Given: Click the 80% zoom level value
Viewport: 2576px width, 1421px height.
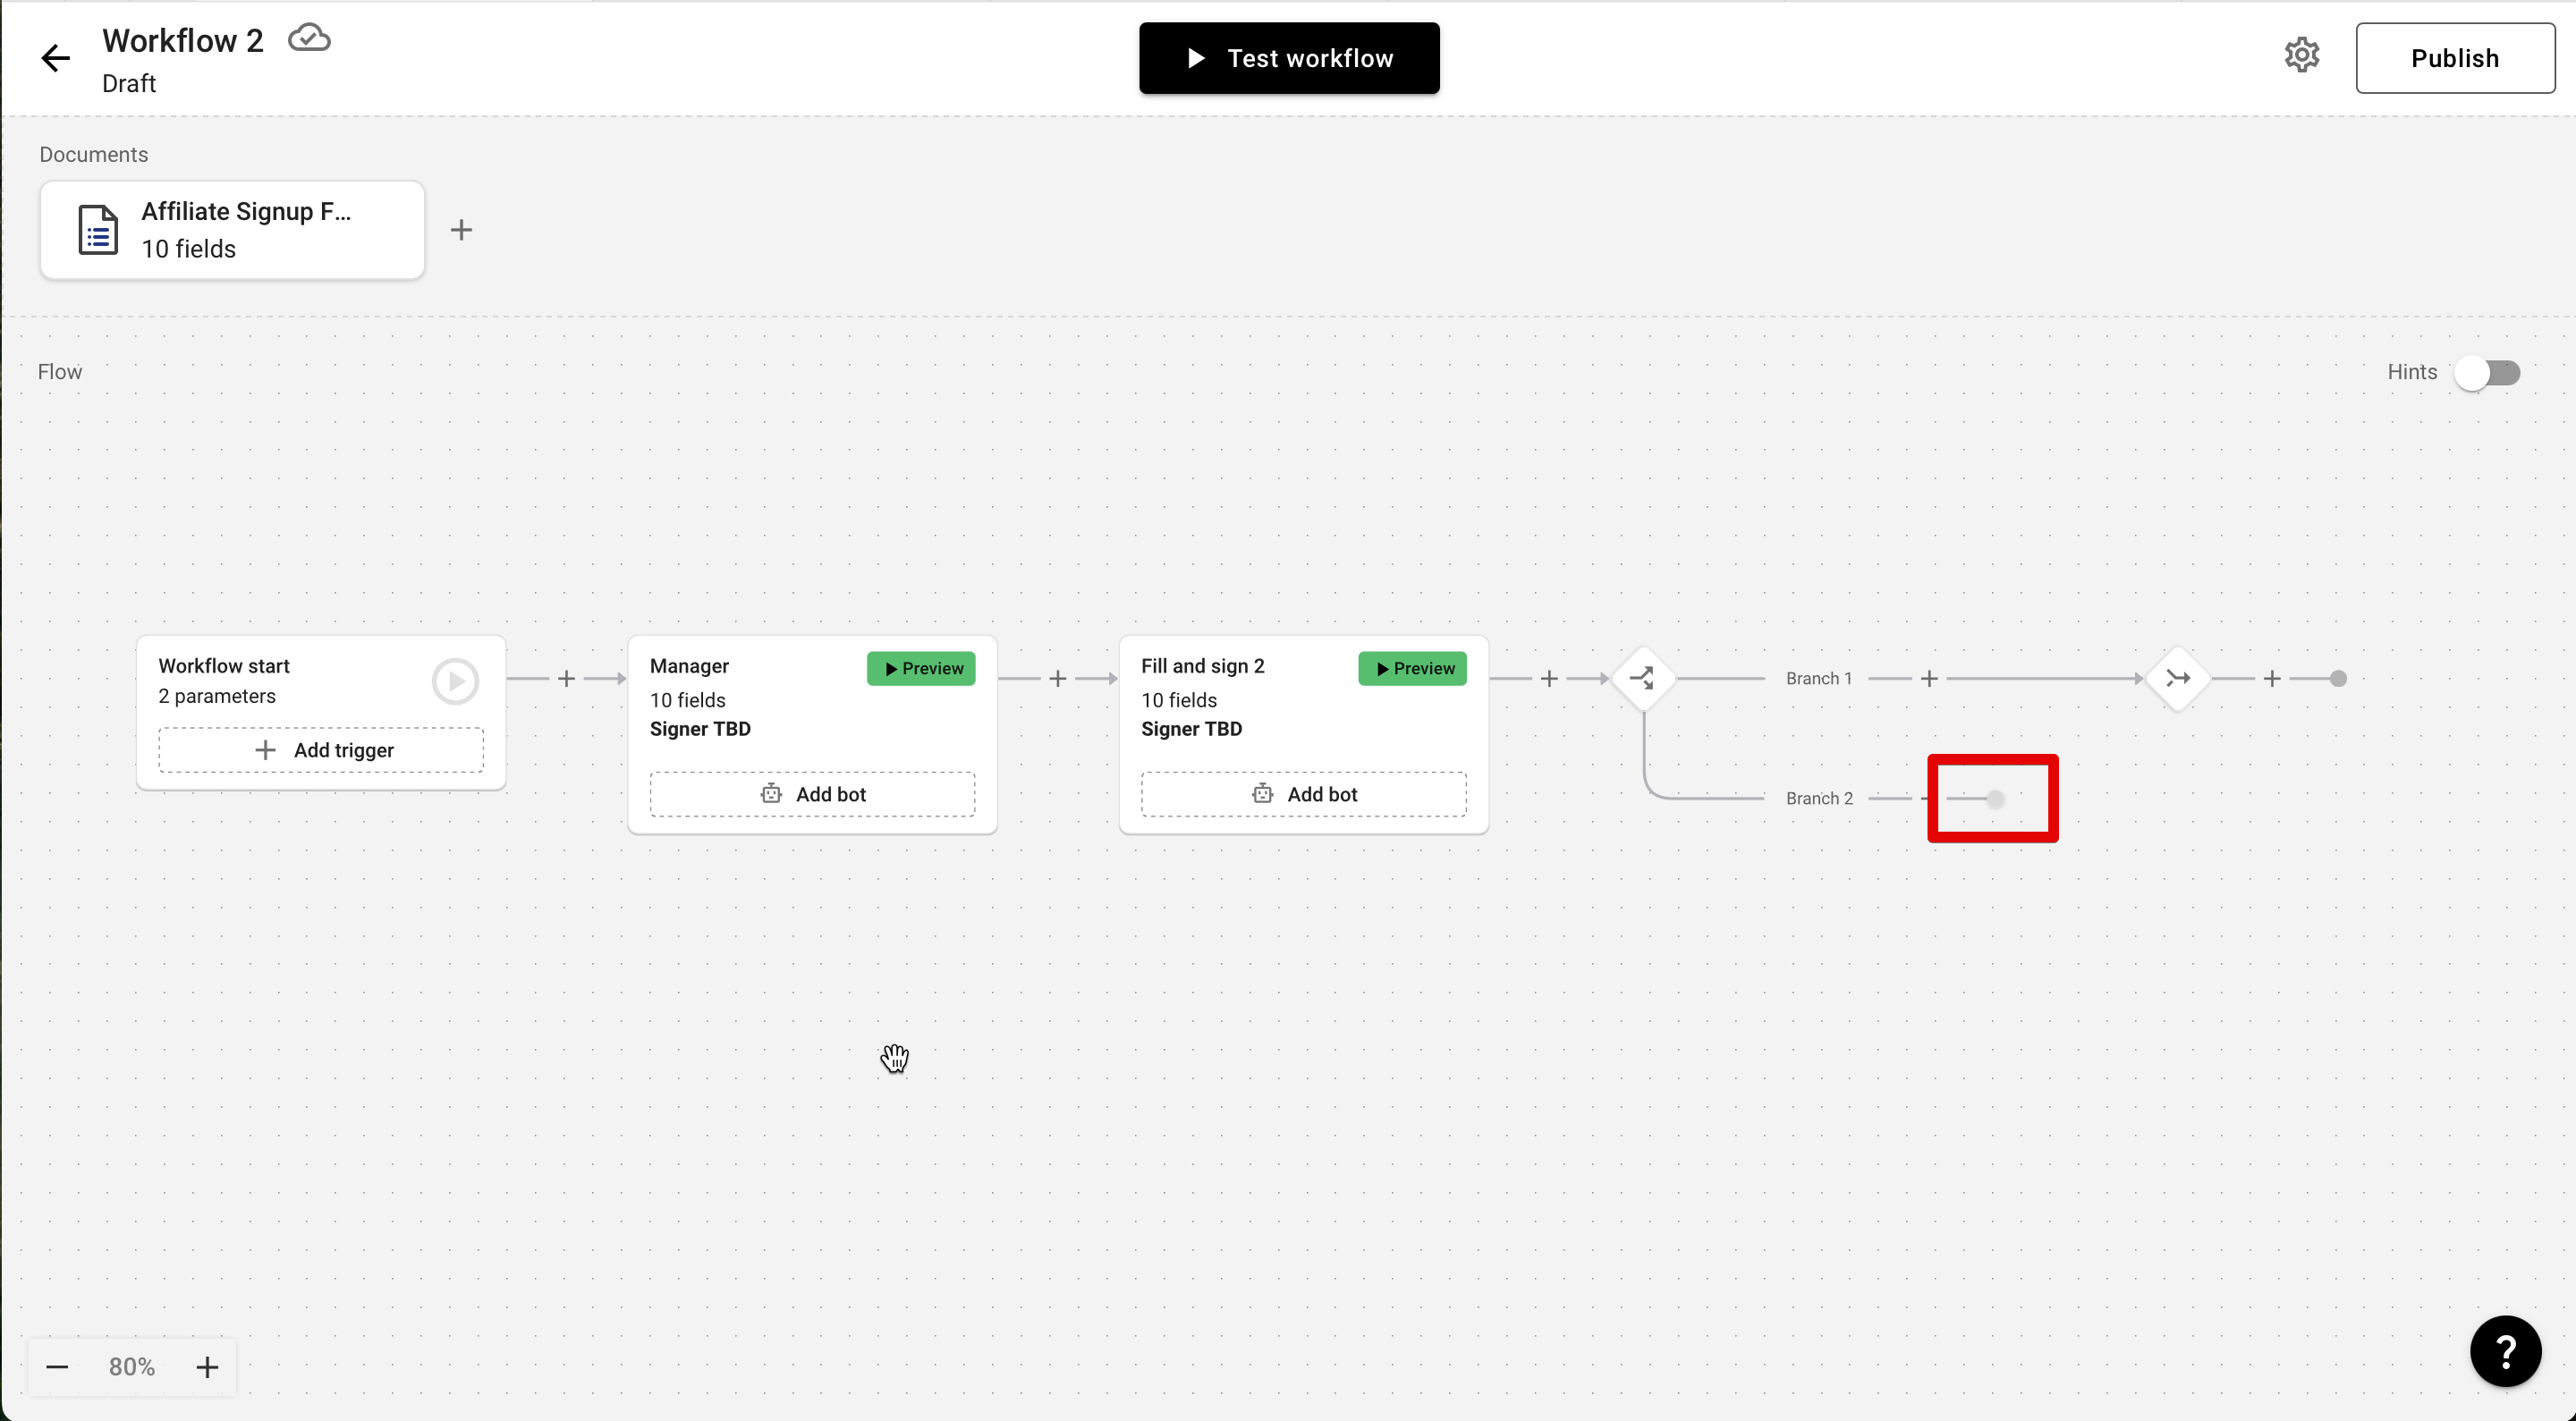Looking at the screenshot, I should tap(132, 1367).
